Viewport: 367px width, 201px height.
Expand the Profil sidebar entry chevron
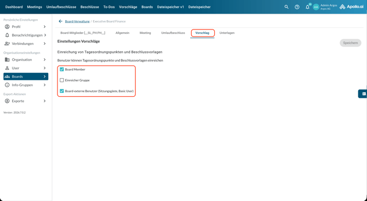pyautogui.click(x=44, y=27)
